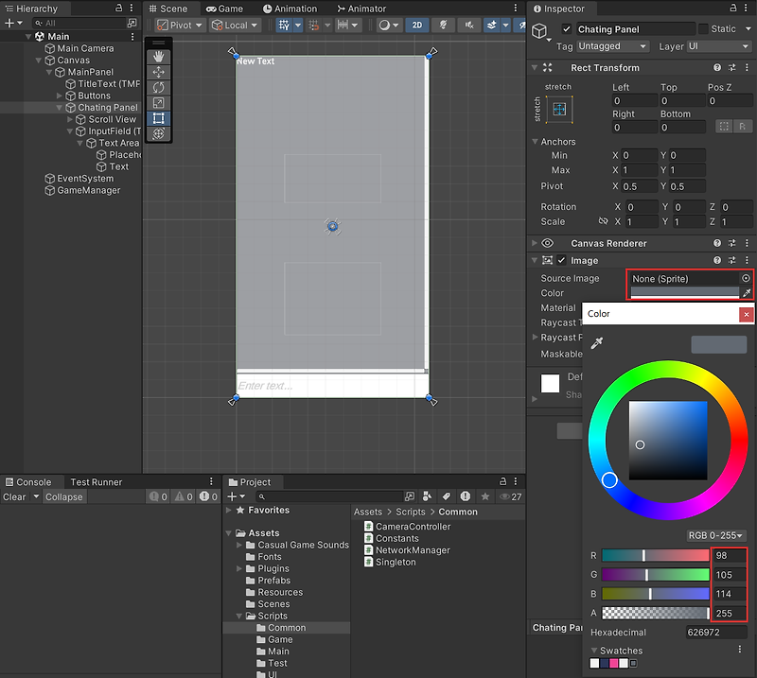The image size is (757, 678).
Task: Open RGB 0-255 mode dropdown
Action: [716, 535]
